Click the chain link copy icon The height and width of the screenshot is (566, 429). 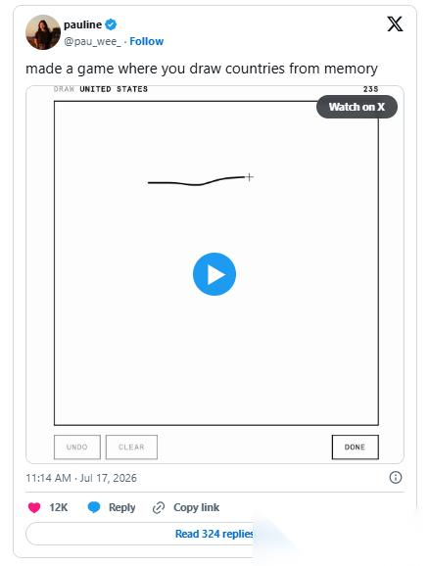pos(159,507)
